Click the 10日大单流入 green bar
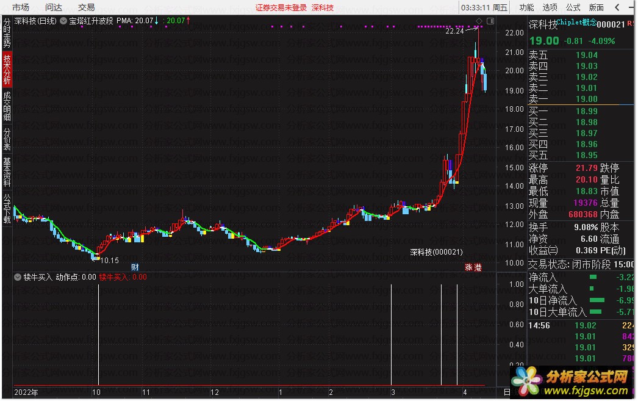The height and width of the screenshot is (401, 638). [x=595, y=312]
